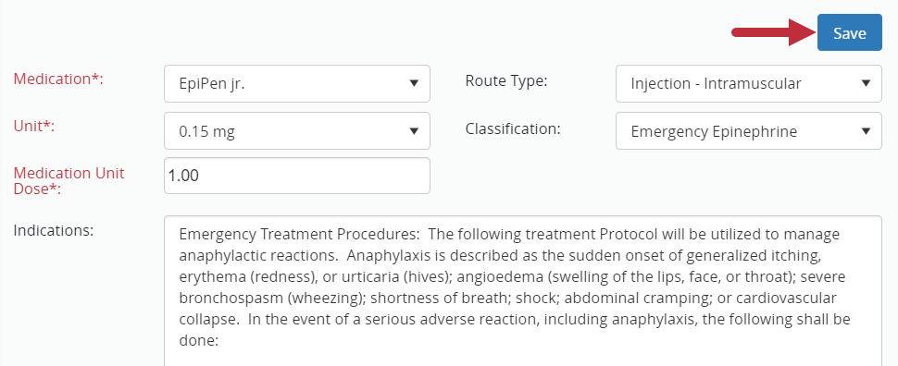Click the arrow icon of the Classification dropdown

866,131
